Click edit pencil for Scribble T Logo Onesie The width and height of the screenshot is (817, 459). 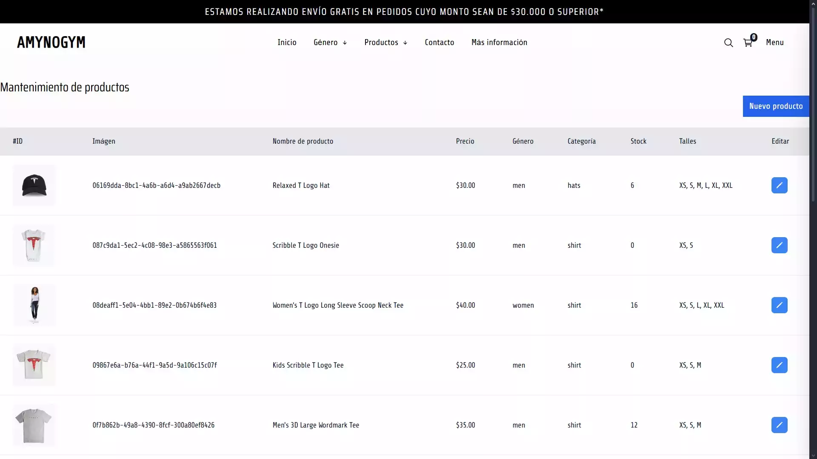tap(779, 245)
